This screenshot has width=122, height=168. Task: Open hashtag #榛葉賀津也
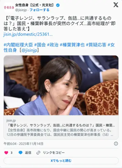[72, 45]
